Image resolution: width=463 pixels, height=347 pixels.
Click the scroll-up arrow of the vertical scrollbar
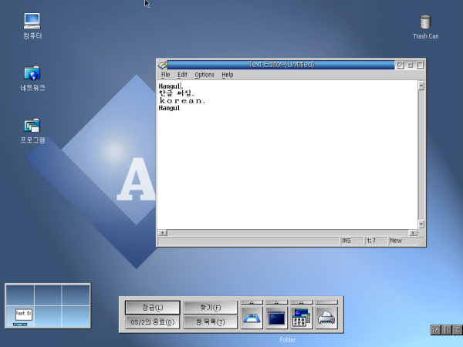421,86
